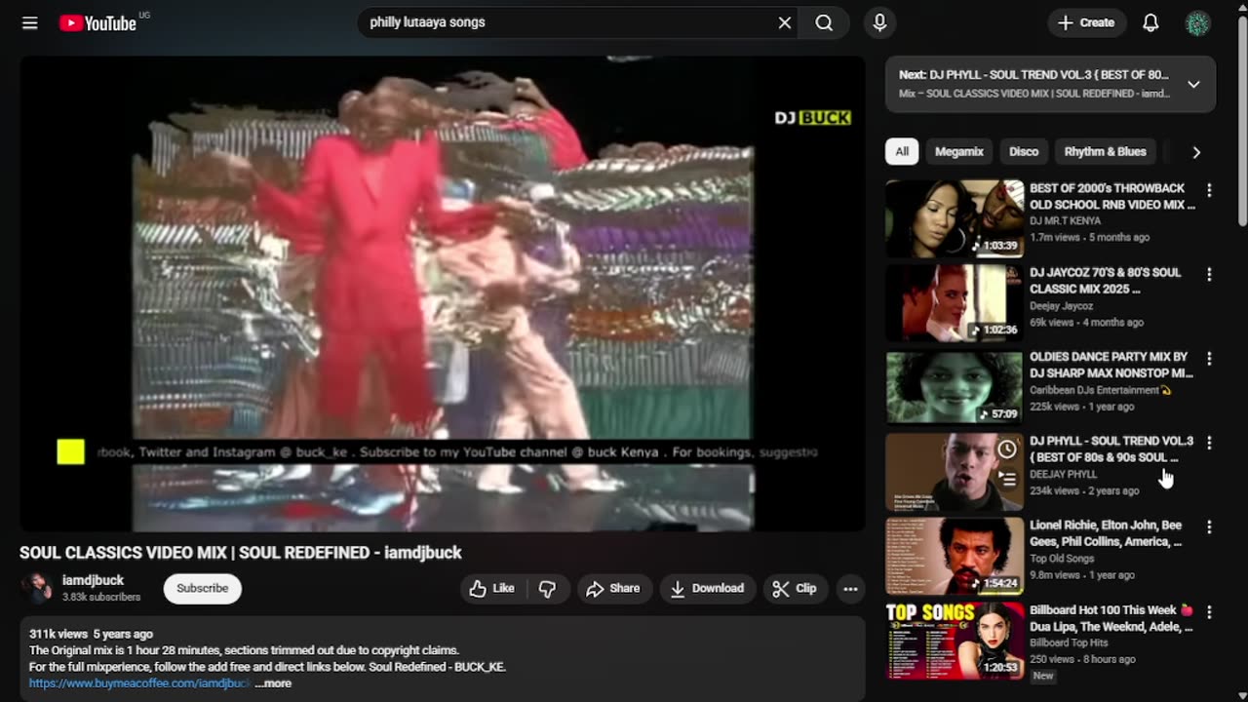Create a Clip from the video
Image resolution: width=1248 pixels, height=702 pixels.
pos(795,588)
